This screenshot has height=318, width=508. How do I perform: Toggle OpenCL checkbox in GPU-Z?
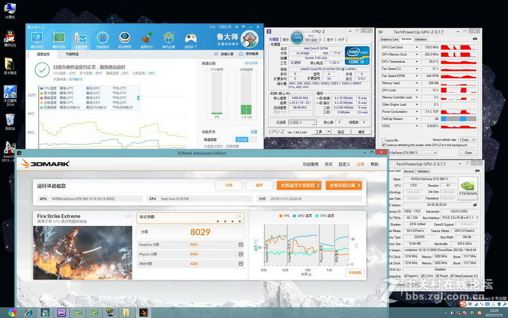406,276
